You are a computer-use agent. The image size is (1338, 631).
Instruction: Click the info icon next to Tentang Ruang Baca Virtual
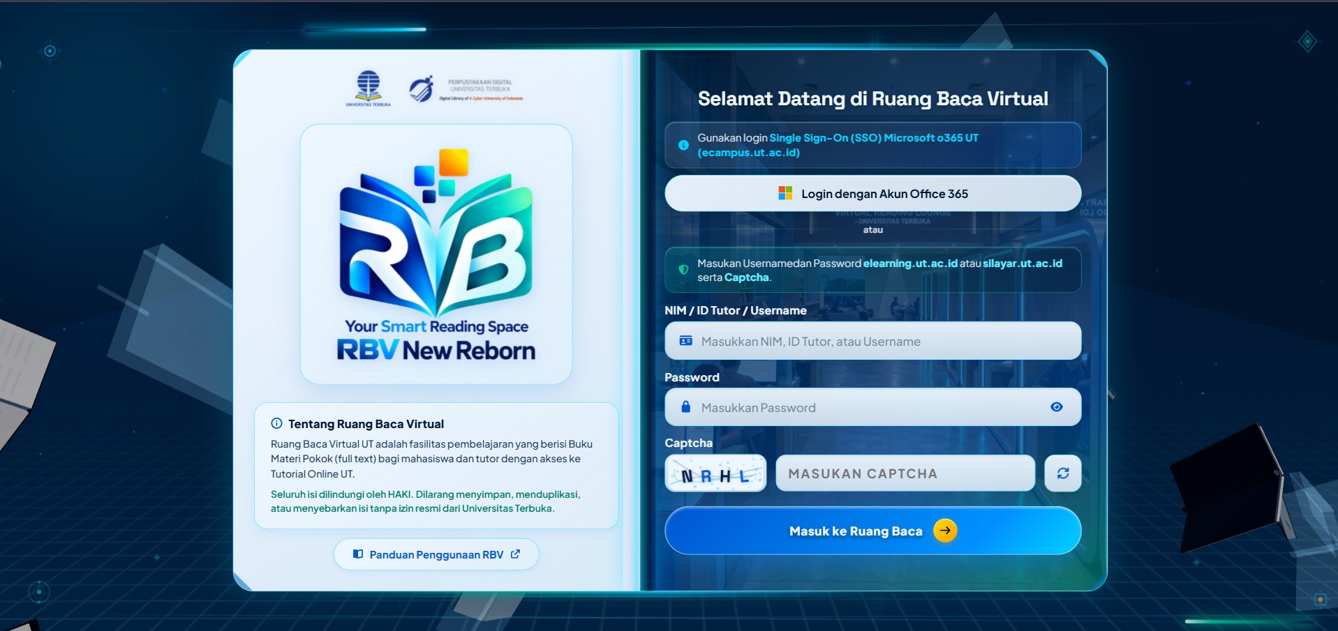click(x=276, y=423)
